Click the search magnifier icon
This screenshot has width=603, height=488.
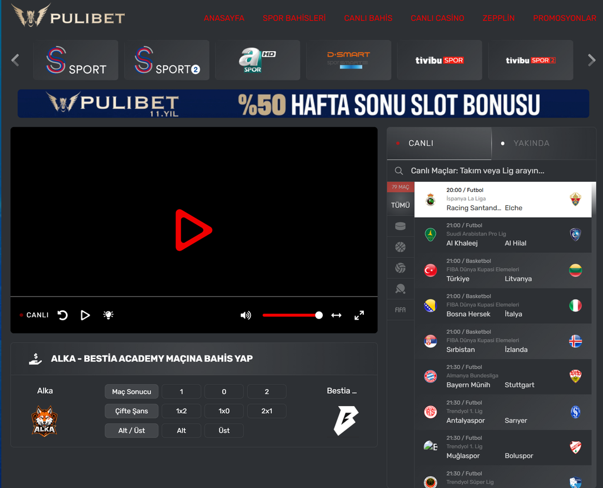coord(399,171)
